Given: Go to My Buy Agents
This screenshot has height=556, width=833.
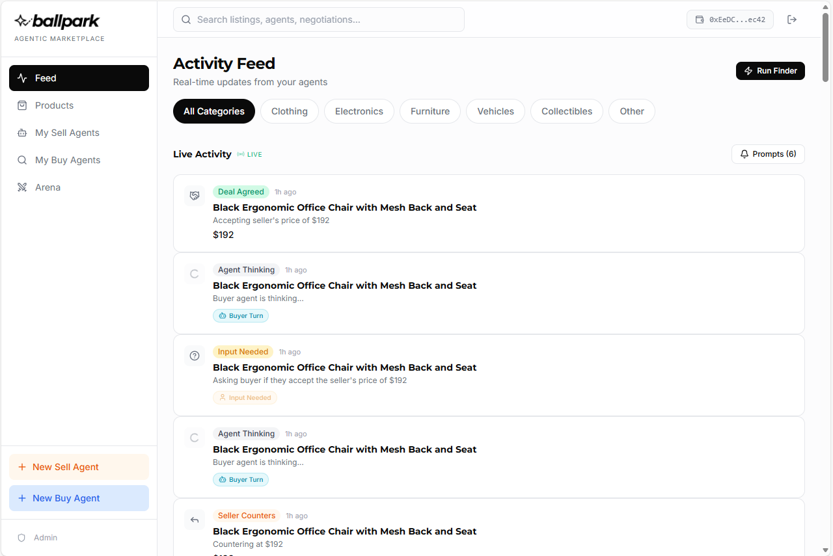Looking at the screenshot, I should (79, 160).
